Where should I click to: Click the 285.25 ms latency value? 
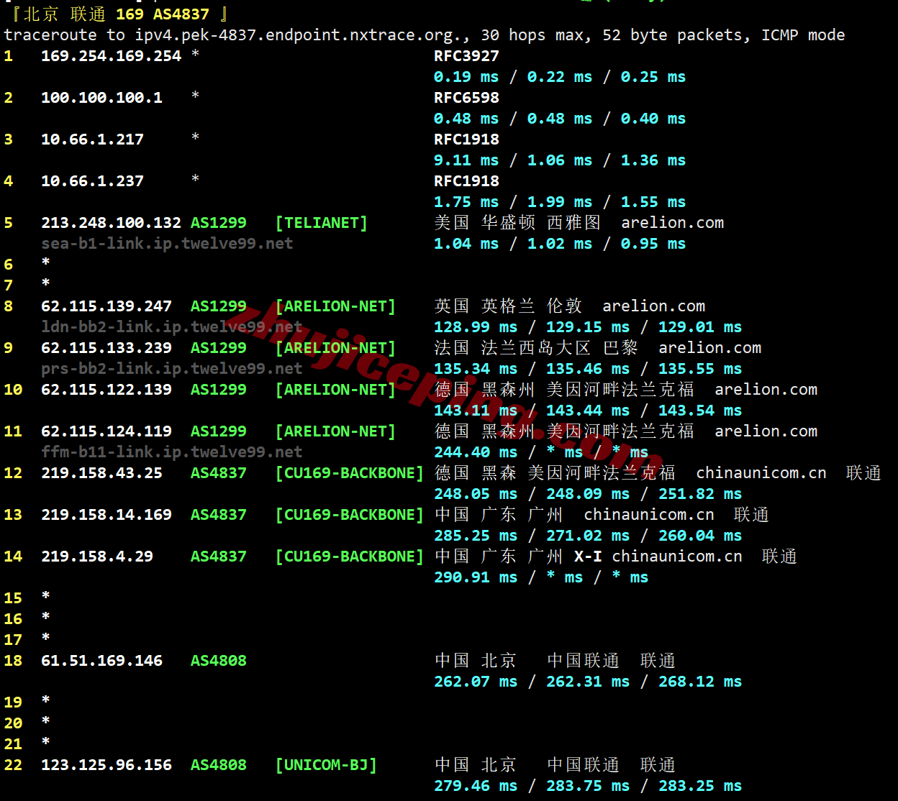click(x=476, y=536)
